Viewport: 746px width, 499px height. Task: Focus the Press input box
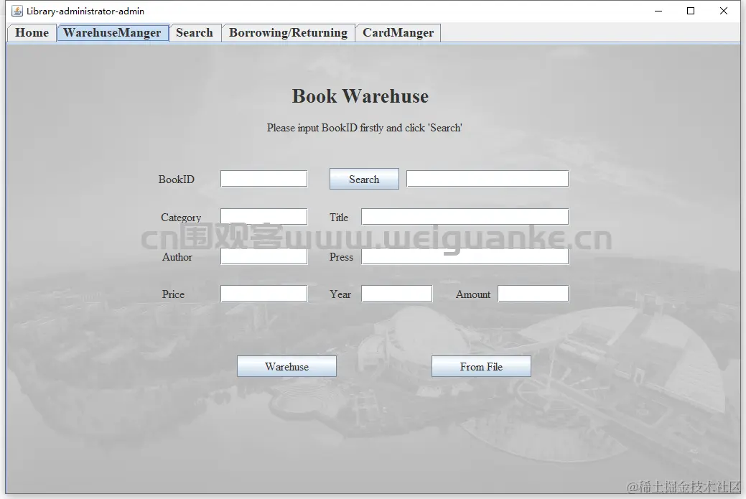pyautogui.click(x=465, y=256)
